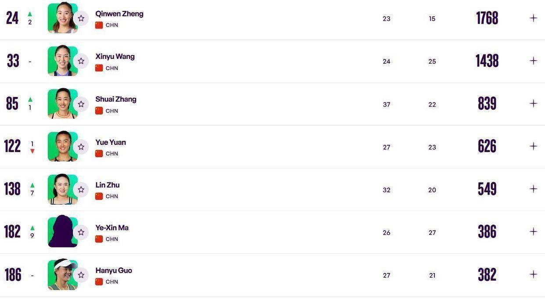Open the Lin Zhu name link
This screenshot has height=299, width=545.
(x=108, y=185)
